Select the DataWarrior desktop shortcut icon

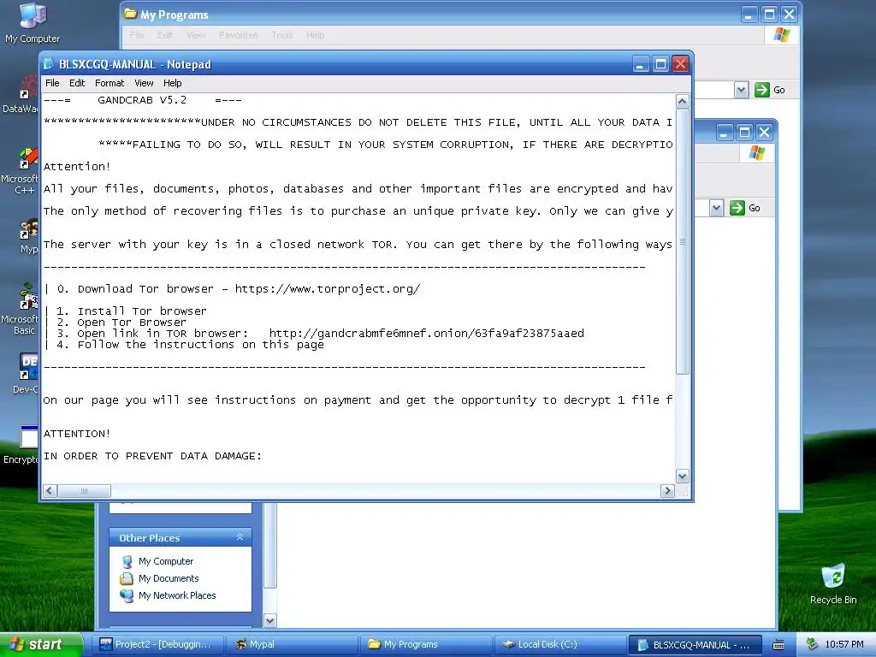(x=27, y=89)
